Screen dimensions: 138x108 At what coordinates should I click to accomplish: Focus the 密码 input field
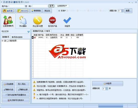coord(40,6)
